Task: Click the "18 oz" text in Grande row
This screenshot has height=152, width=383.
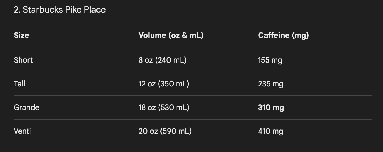Action: tap(147, 107)
